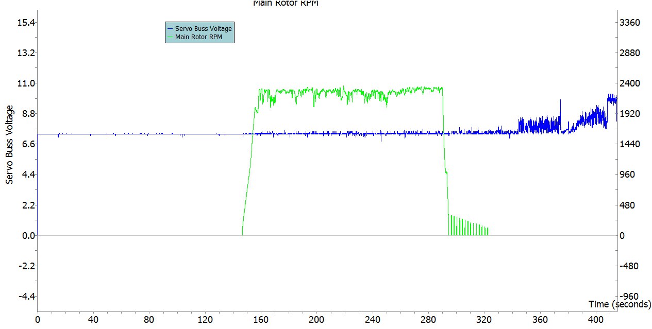Viewport: 652px width, 329px height.
Task: Click the Time (seconds) axis label
Action: [x=620, y=304]
